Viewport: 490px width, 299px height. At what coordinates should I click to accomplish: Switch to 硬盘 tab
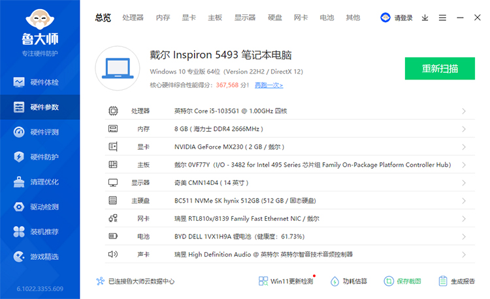tap(275, 18)
